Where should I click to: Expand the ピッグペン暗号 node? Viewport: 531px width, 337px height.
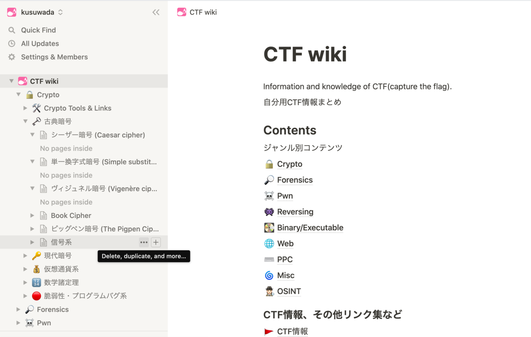pos(32,229)
